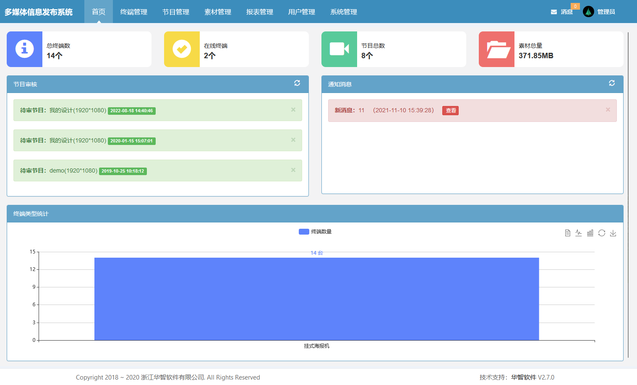637x385 pixels.
Task: Dismiss the demo(1920*1080) pending program alert
Action: tap(293, 170)
